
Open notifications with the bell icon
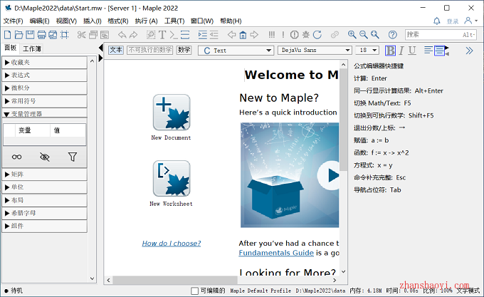coord(437,21)
